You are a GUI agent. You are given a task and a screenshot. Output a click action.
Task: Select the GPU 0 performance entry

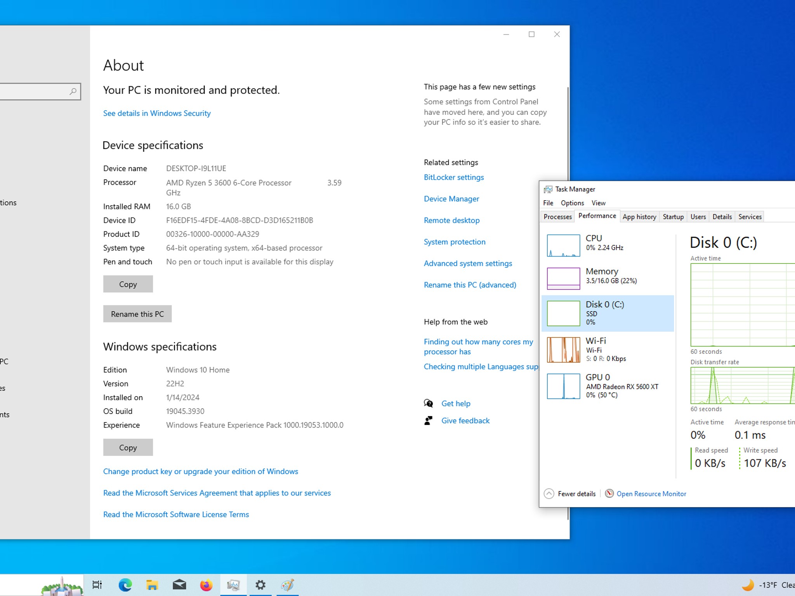pyautogui.click(x=608, y=386)
